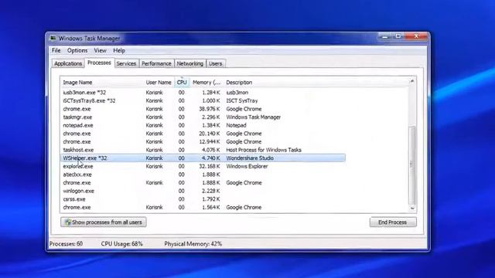The width and height of the screenshot is (495, 278).
Task: Click the process list scrollbar thumb
Action: pyautogui.click(x=412, y=164)
